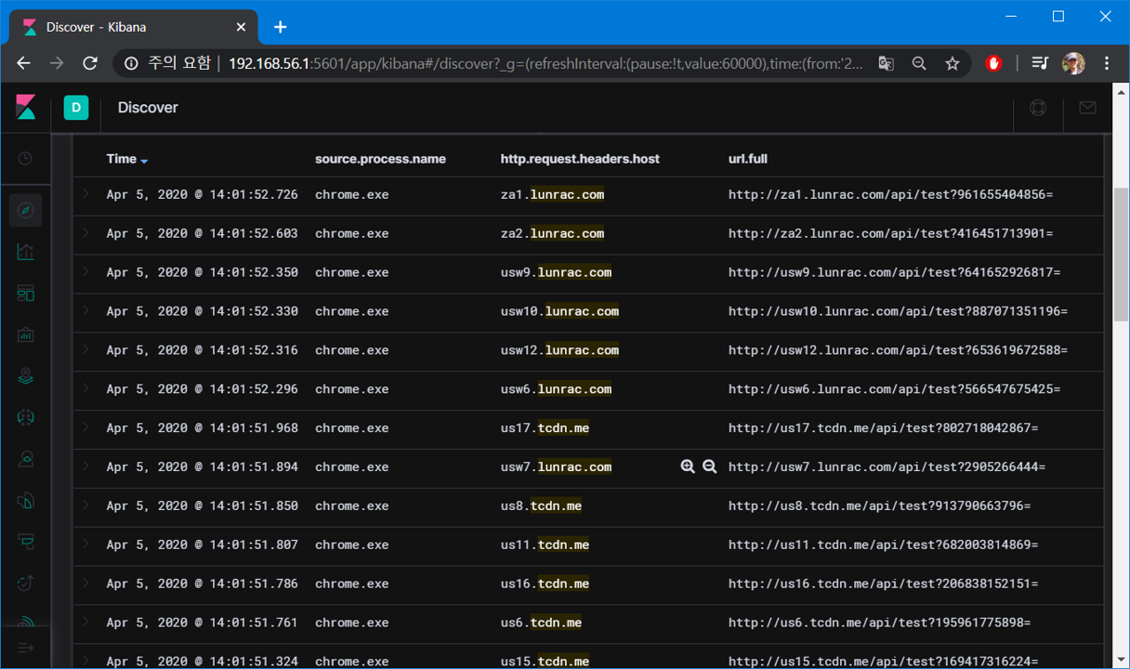Select chrome.exe cell in us8.tcdn.me row
Image resolution: width=1130 pixels, height=669 pixels.
(352, 505)
